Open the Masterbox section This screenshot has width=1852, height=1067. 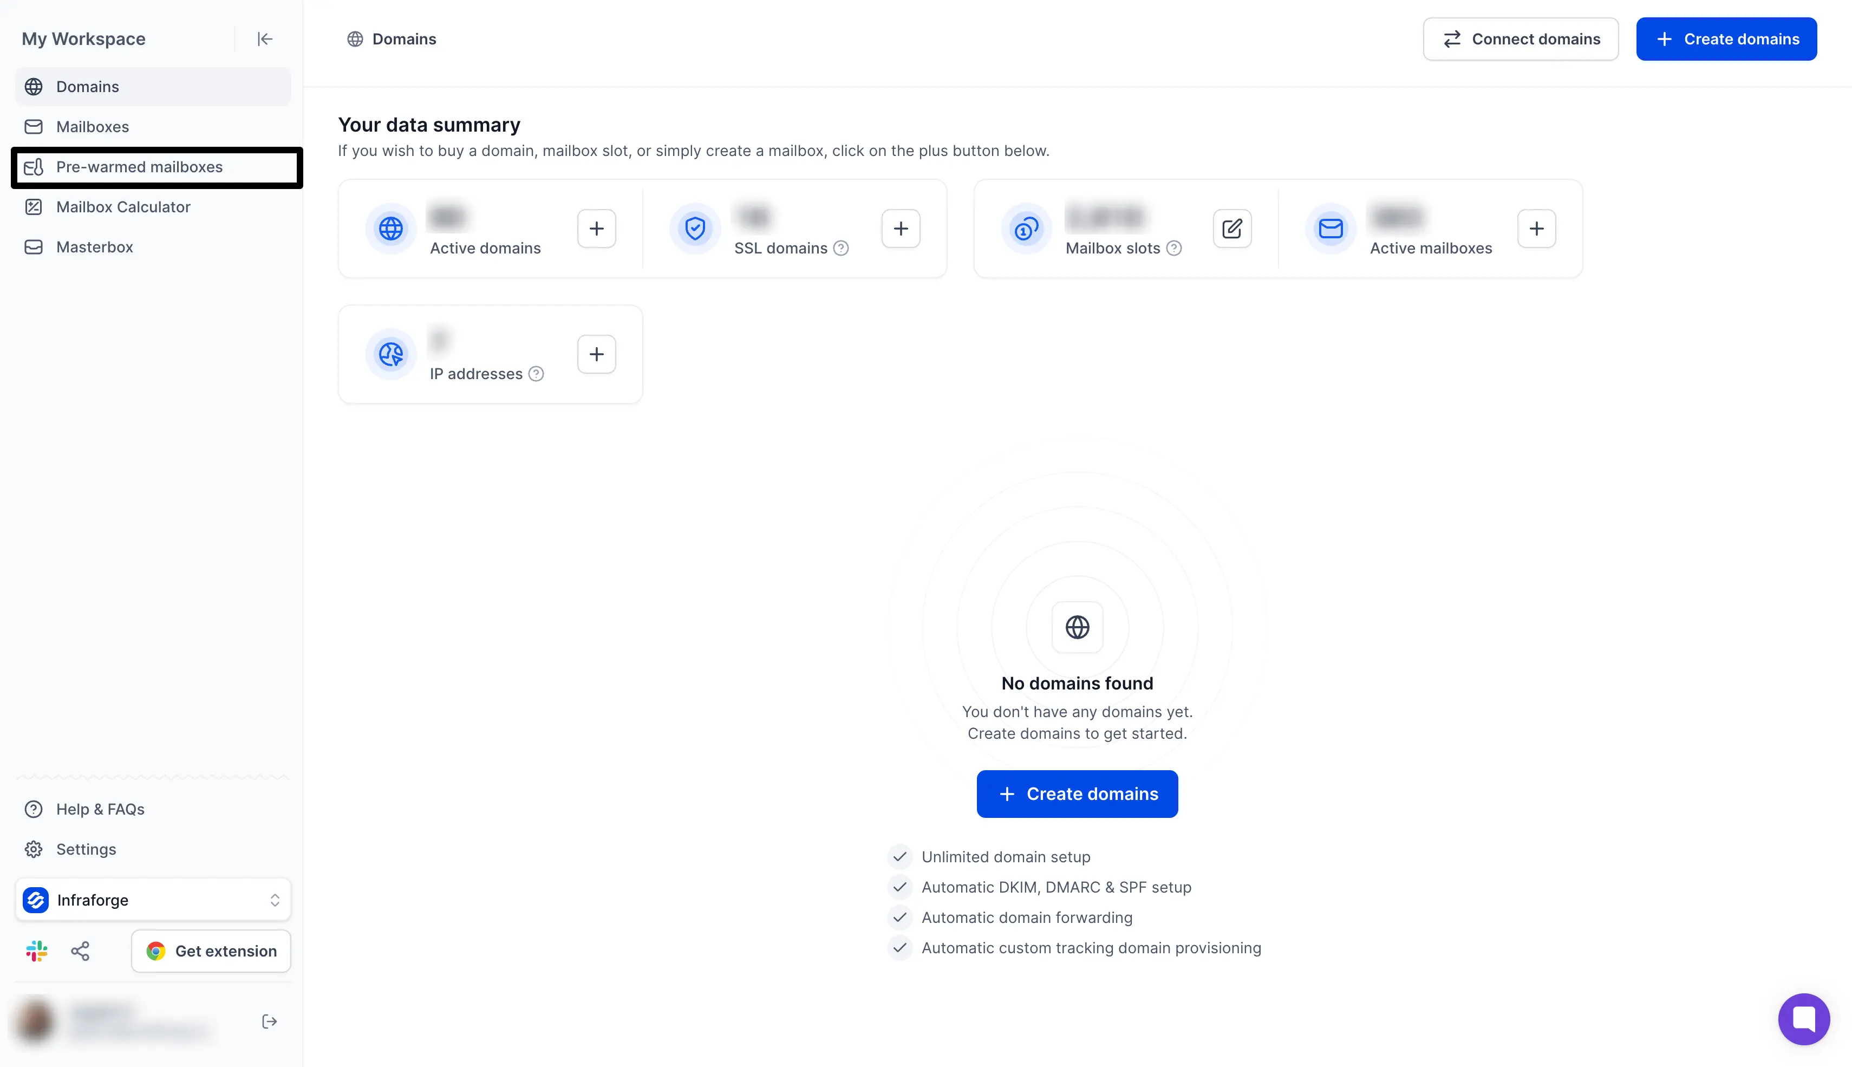point(153,247)
